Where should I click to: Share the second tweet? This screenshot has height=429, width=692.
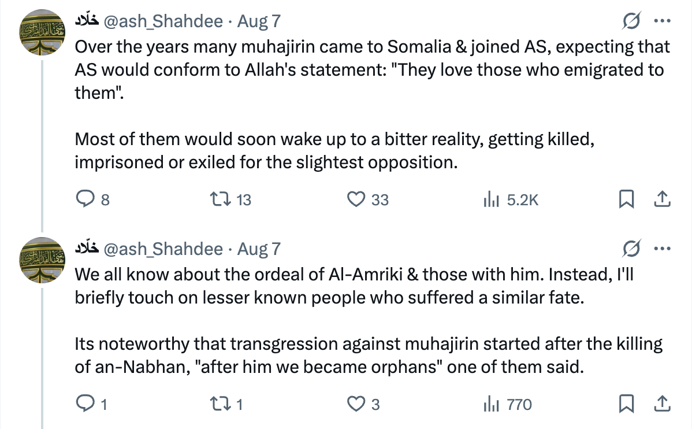(662, 404)
